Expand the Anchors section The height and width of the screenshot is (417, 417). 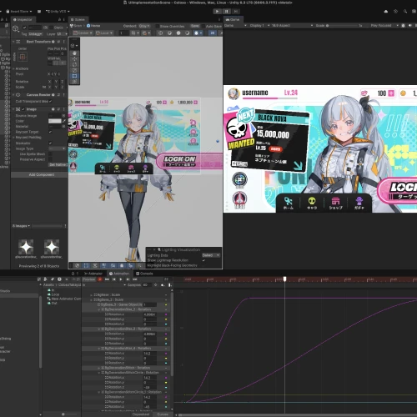point(13,68)
